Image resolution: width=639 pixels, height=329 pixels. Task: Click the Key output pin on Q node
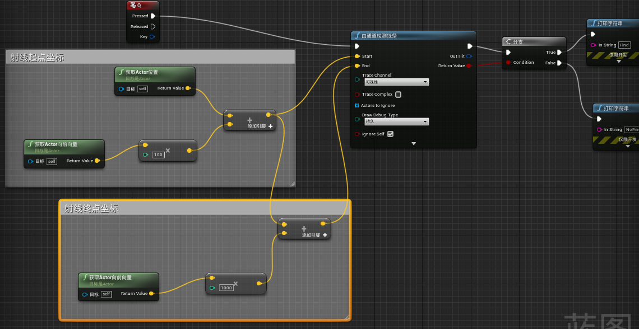pyautogui.click(x=152, y=37)
